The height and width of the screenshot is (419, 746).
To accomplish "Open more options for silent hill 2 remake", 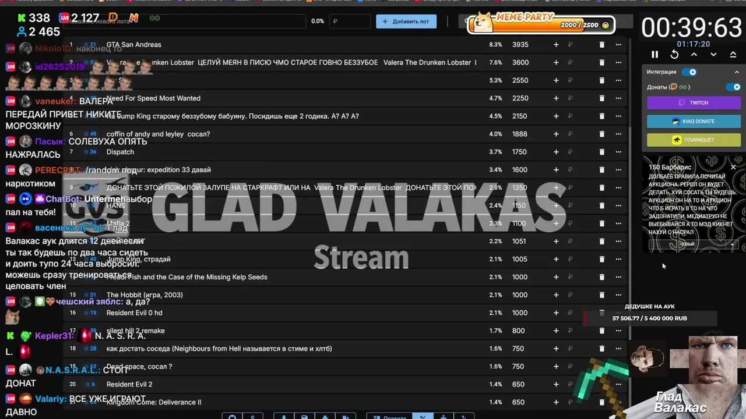I will tap(618, 331).
